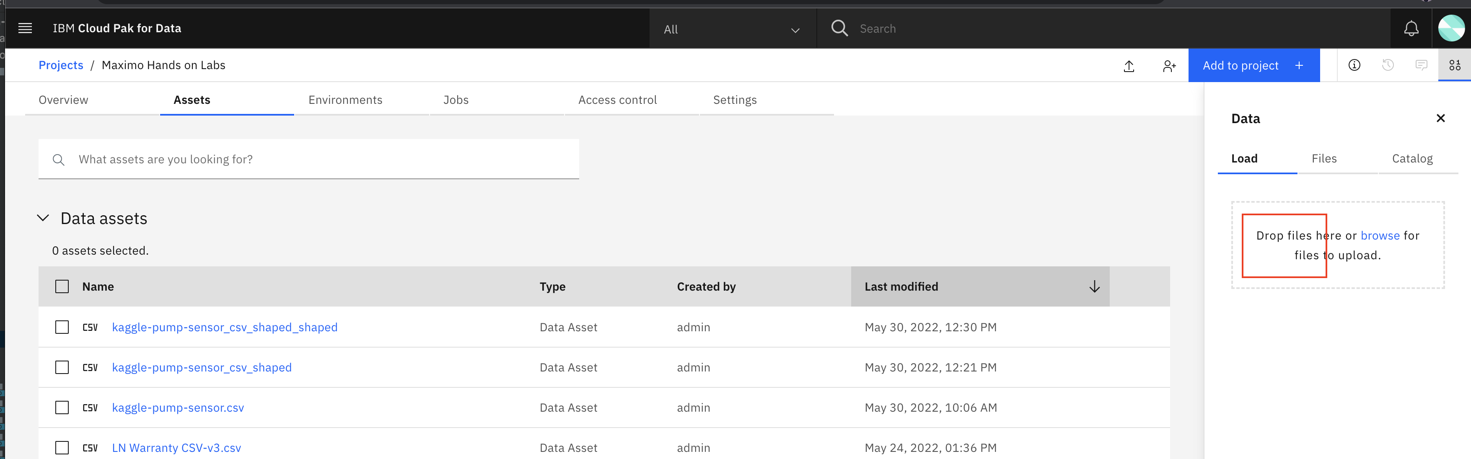The image size is (1471, 459).
Task: Click the Projects breadcrumb link
Action: tap(61, 65)
